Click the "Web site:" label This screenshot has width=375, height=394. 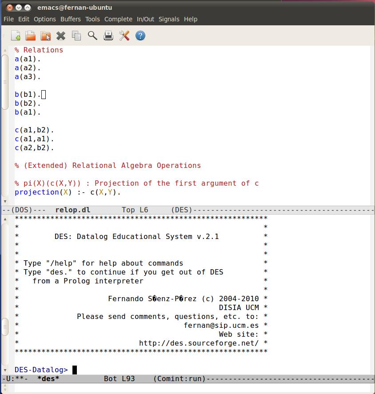click(x=239, y=334)
